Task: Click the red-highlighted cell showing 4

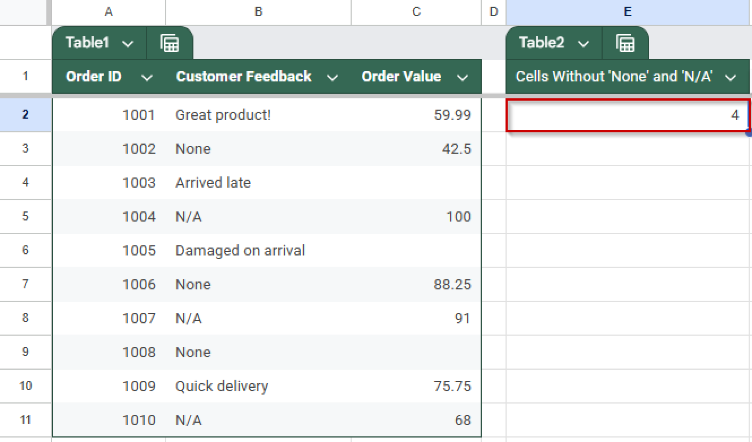Action: point(627,115)
